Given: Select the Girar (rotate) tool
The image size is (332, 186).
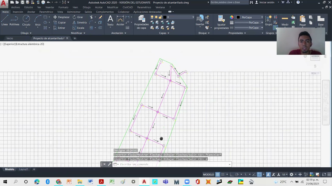Looking at the screenshot, I should pos(78,17).
